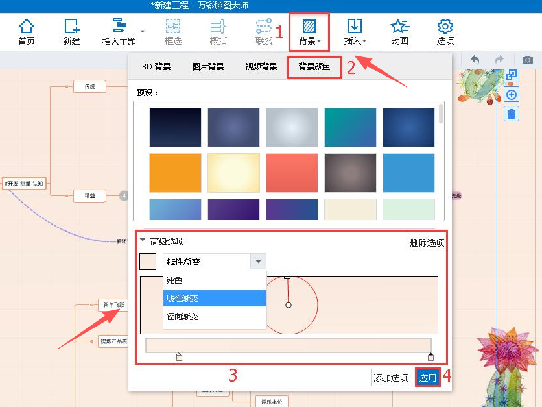Select the dark brown-gray radial preset
The height and width of the screenshot is (407, 542).
(350, 173)
